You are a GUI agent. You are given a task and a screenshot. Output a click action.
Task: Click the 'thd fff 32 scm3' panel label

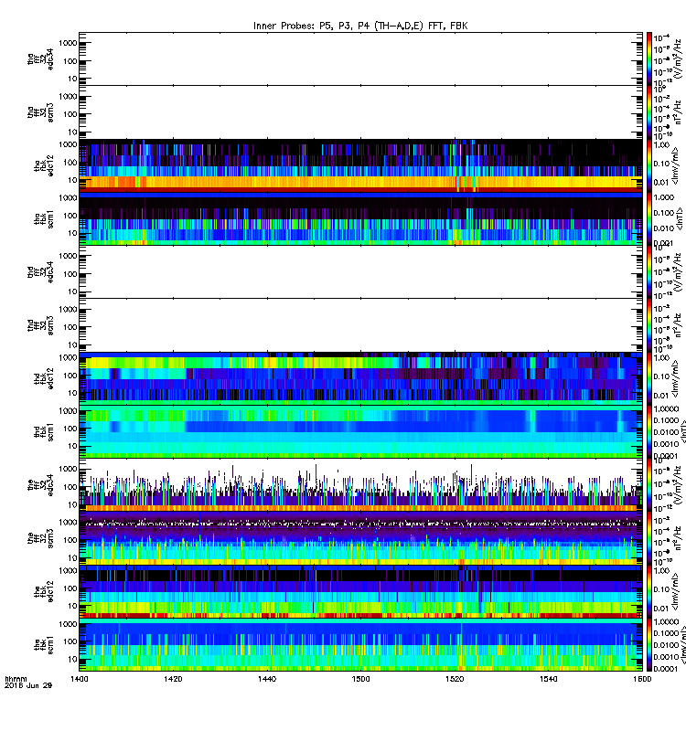click(x=40, y=325)
